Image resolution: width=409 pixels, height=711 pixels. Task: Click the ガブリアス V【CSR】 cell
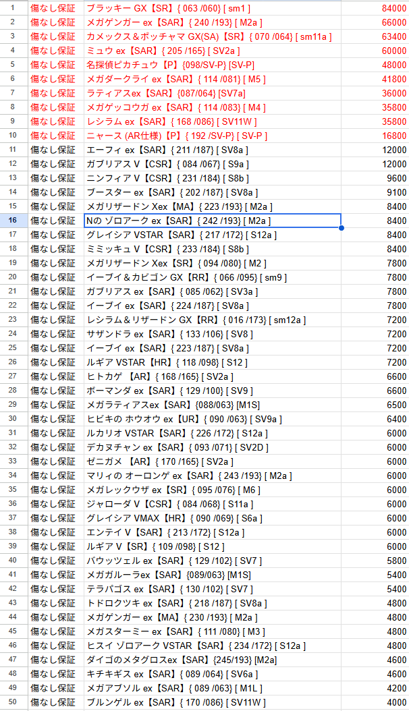(x=212, y=164)
